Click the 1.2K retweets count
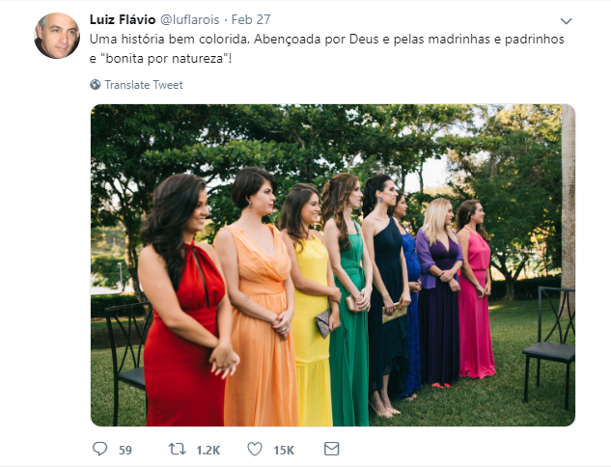 208,450
